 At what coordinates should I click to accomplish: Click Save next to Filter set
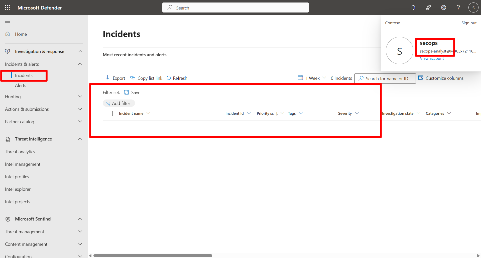(136, 92)
